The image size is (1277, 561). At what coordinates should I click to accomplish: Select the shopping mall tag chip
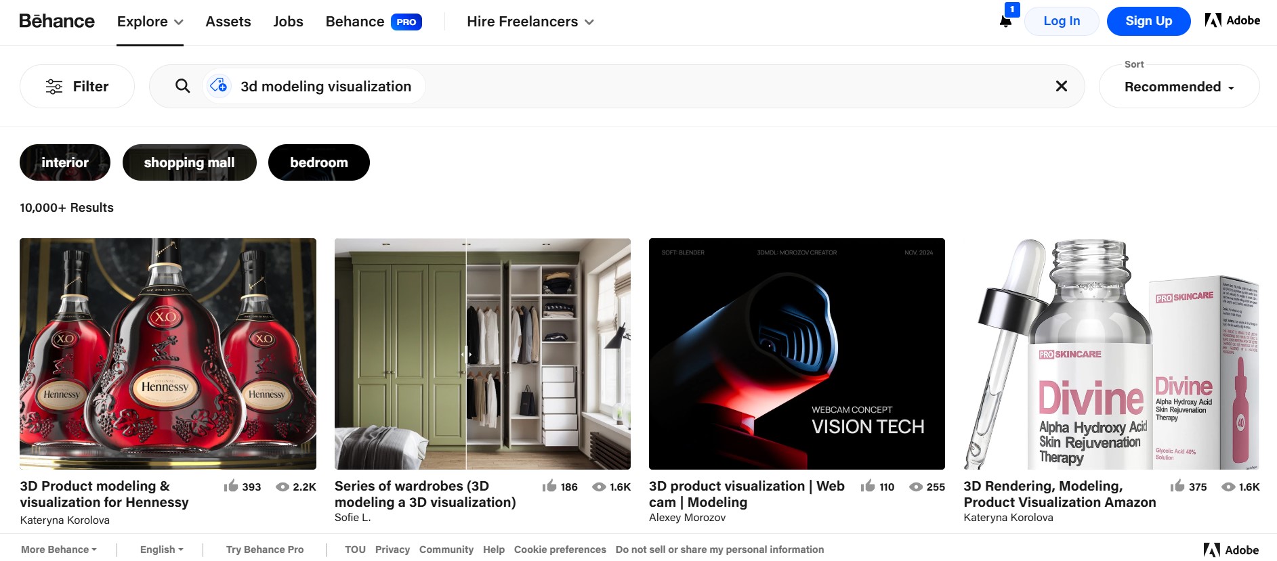click(x=189, y=162)
